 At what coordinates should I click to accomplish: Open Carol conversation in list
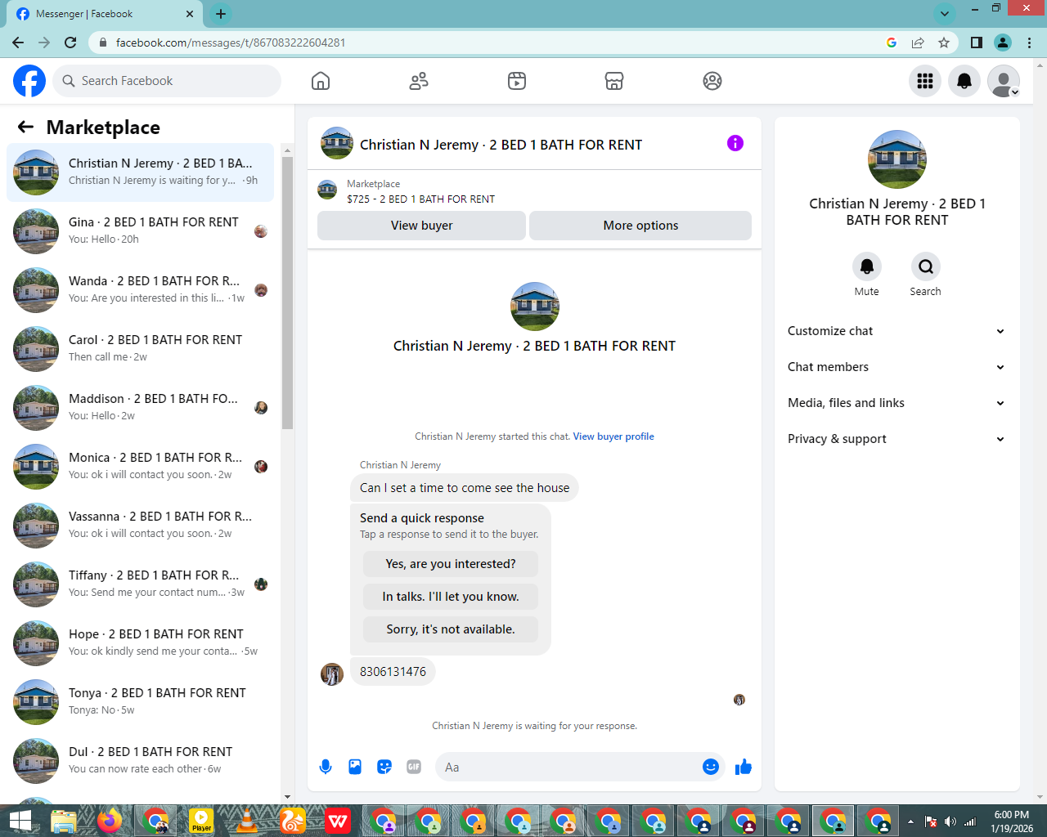pyautogui.click(x=141, y=349)
